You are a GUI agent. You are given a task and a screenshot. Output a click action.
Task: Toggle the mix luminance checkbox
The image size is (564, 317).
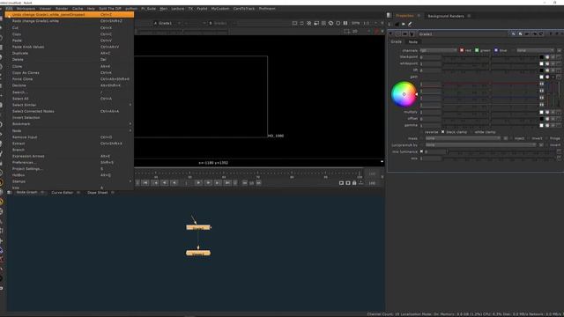coord(421,151)
